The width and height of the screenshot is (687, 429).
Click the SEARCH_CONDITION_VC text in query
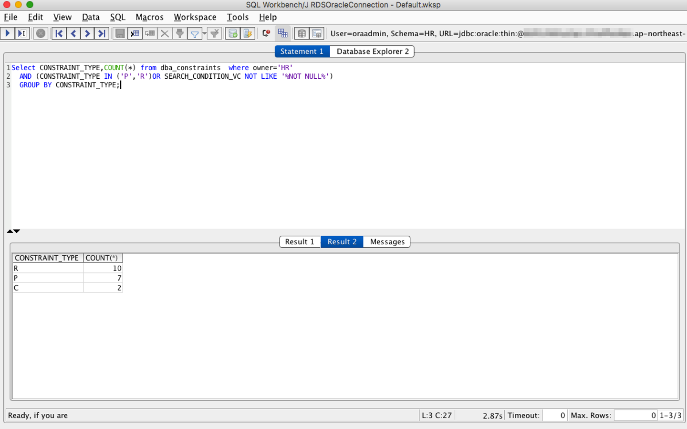click(202, 76)
